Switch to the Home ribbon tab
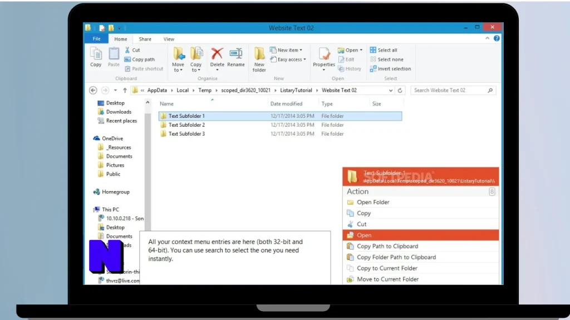 coord(121,39)
